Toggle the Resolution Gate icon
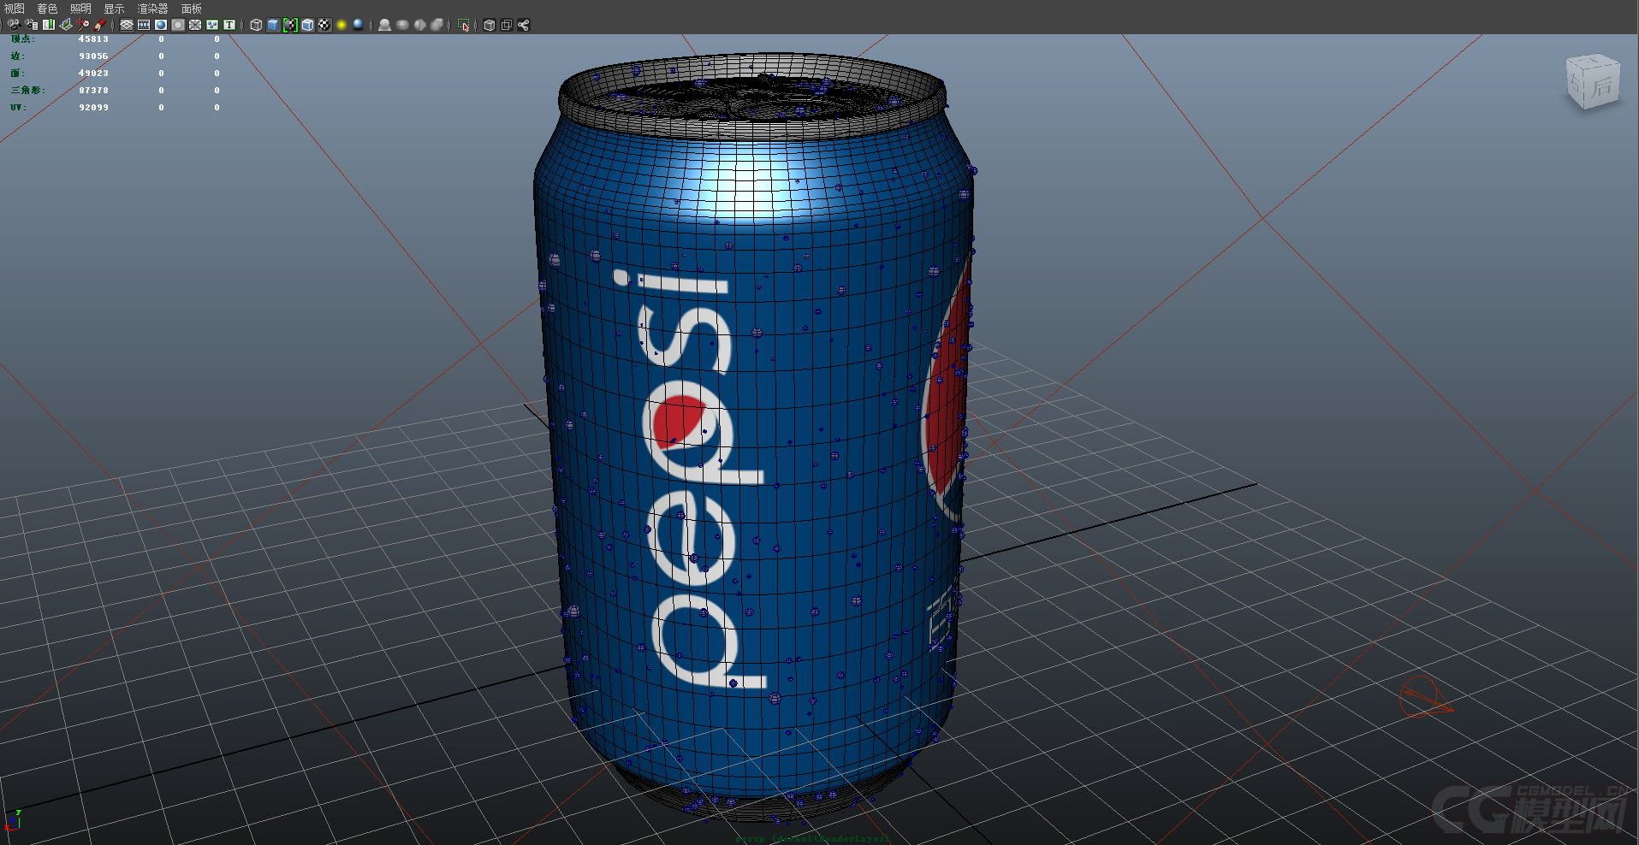 tap(161, 25)
